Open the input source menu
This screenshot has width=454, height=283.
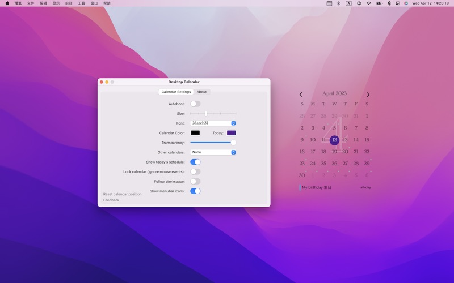348,3
